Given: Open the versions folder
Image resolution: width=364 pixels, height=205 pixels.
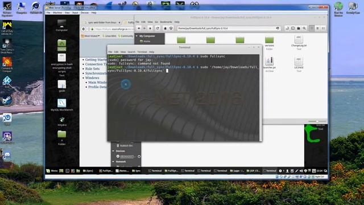Looking at the screenshot, I should click(x=269, y=43).
